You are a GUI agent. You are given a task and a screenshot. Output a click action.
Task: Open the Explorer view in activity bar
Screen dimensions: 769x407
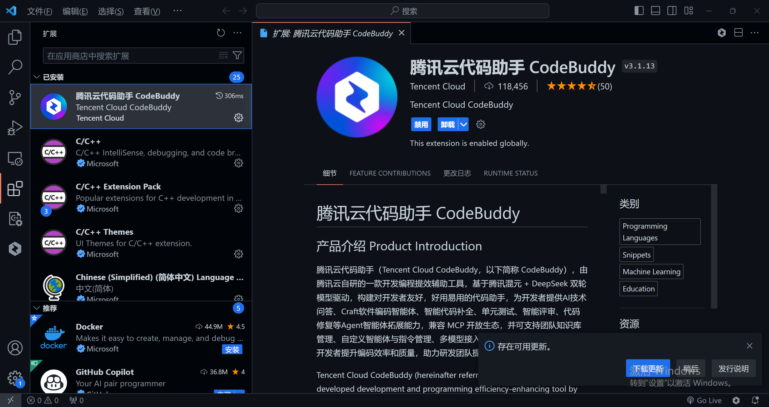15,37
